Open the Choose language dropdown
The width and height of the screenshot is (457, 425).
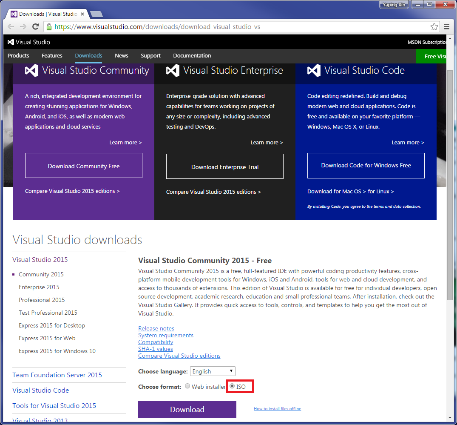pos(213,371)
